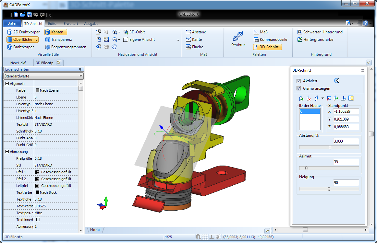
Task: Uncheck the Aktiviert checkbox
Action: tap(299, 81)
